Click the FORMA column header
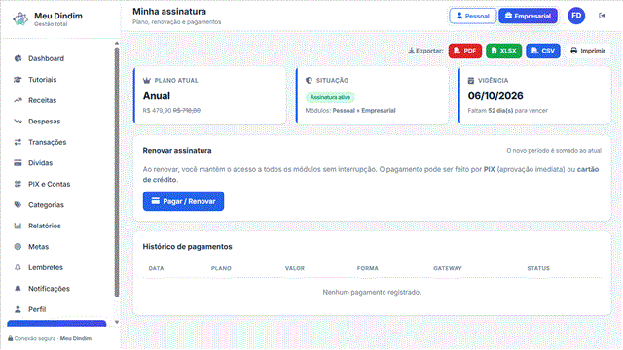Screen dimensions: 623x350 pyautogui.click(x=368, y=268)
